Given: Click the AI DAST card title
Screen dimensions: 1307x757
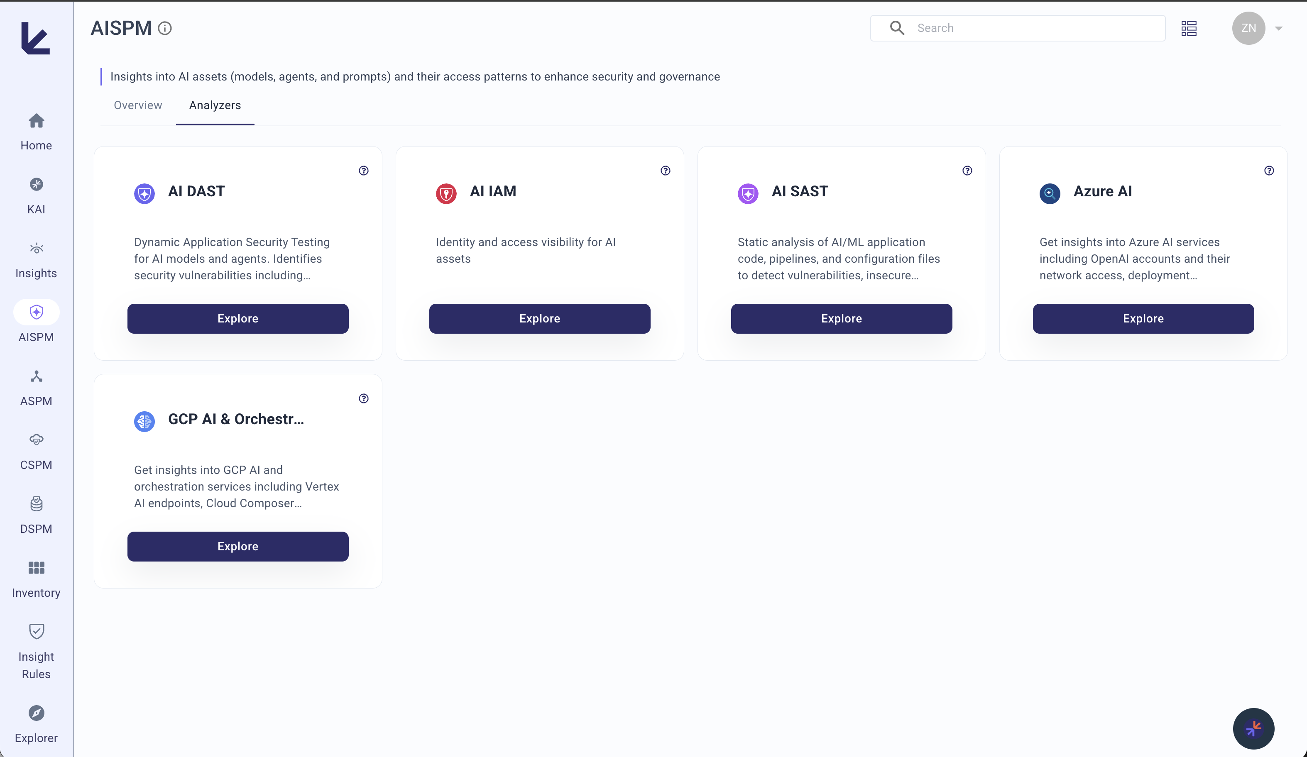Looking at the screenshot, I should pyautogui.click(x=196, y=191).
